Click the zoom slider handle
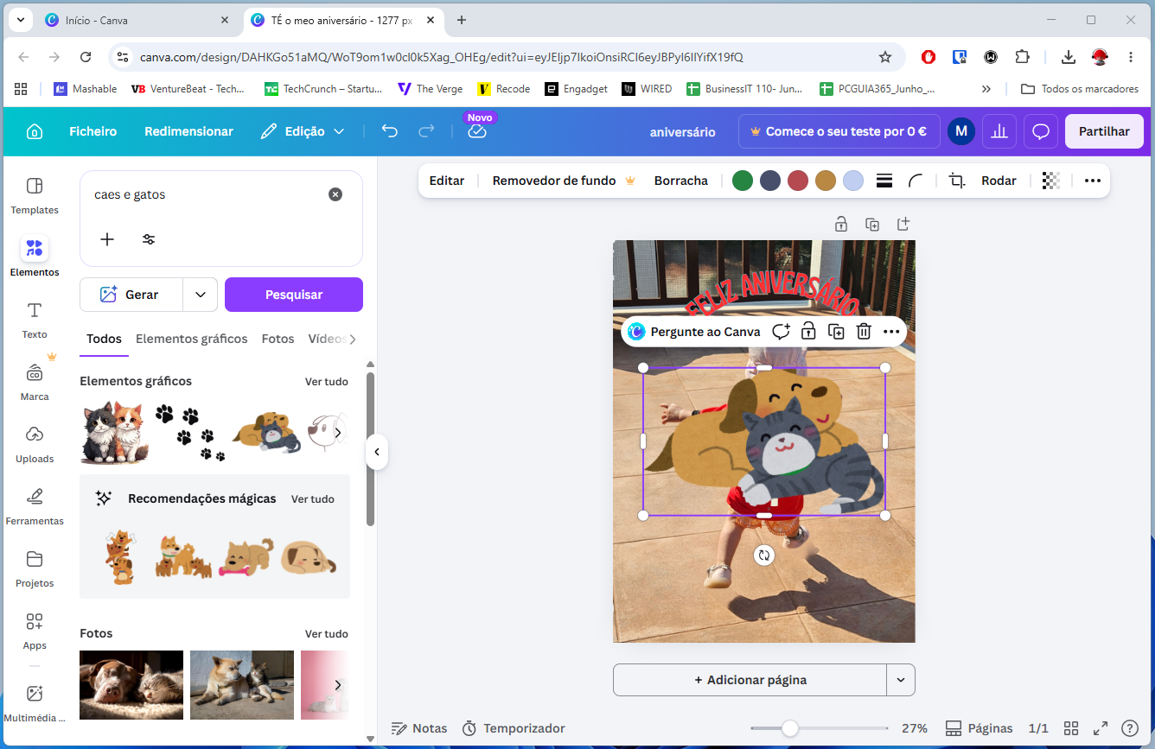 coord(789,728)
